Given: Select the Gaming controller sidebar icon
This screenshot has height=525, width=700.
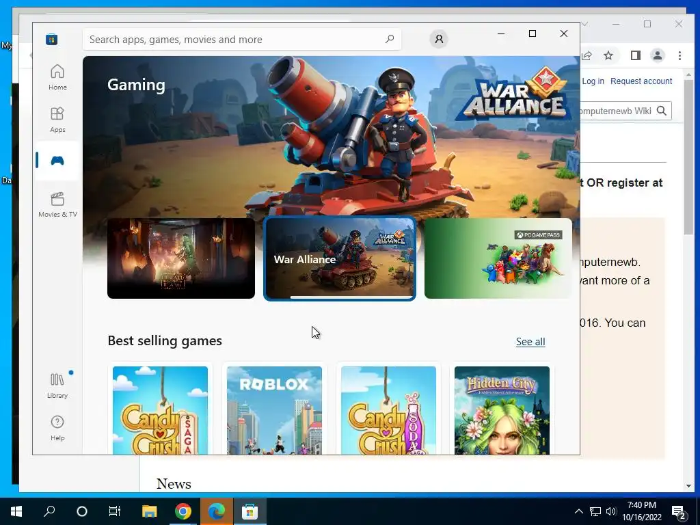Looking at the screenshot, I should [x=57, y=161].
